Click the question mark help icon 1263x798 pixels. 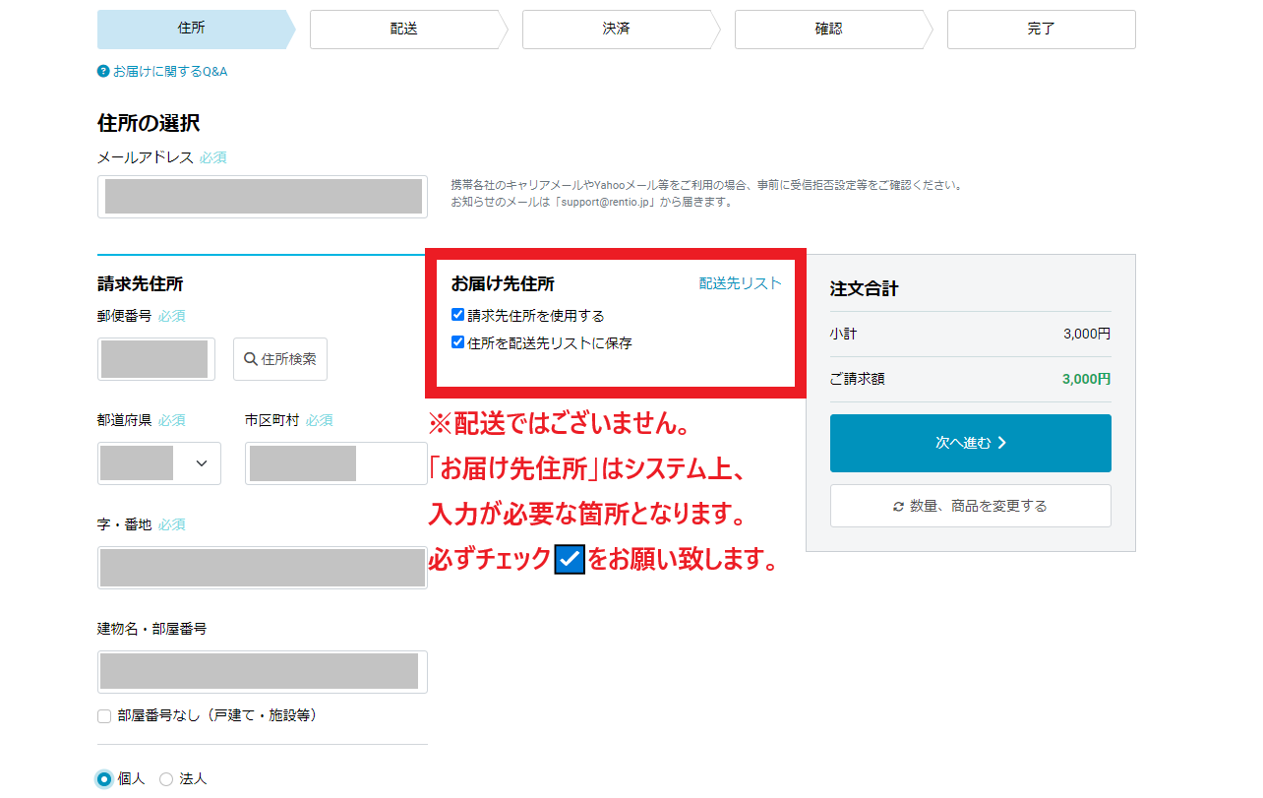103,72
